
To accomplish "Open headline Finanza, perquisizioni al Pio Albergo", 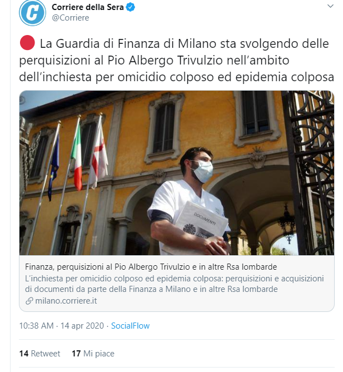I will click(x=151, y=267).
